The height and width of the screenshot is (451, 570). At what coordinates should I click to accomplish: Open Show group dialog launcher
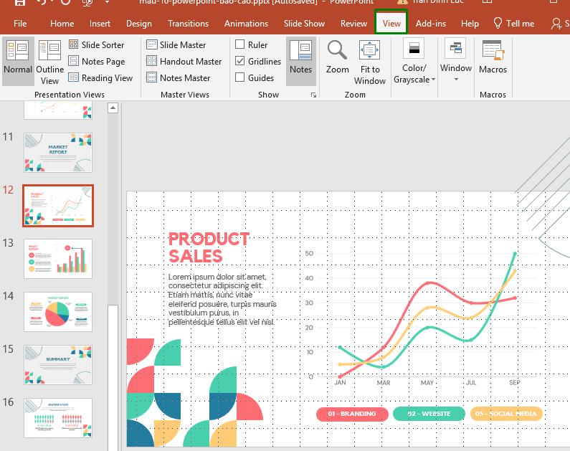point(313,95)
